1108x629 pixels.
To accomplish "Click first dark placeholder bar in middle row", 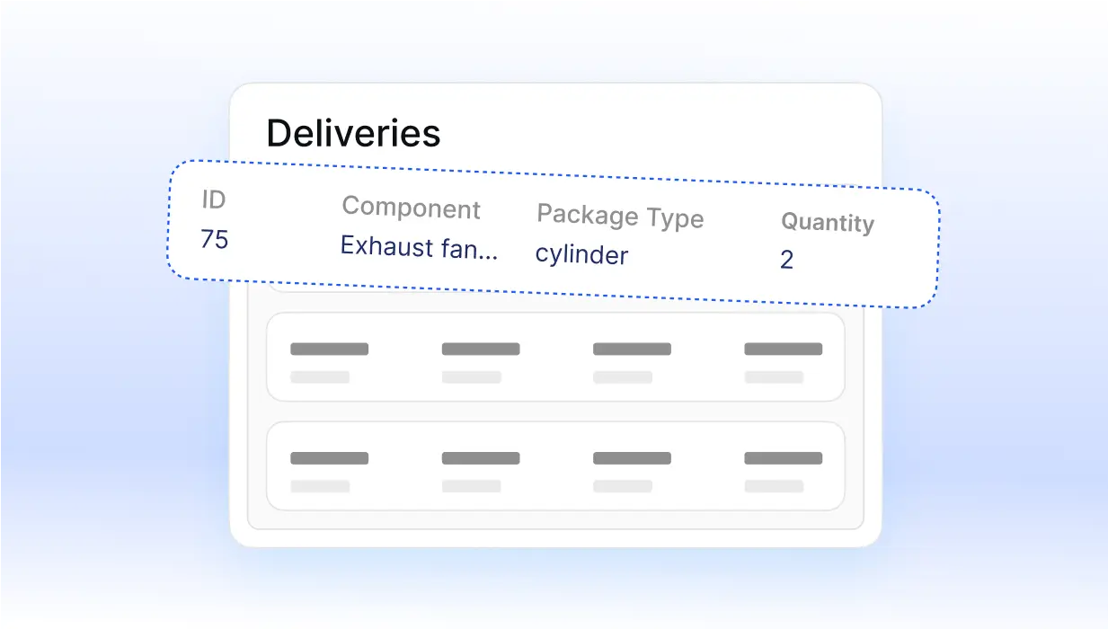I will 329,349.
